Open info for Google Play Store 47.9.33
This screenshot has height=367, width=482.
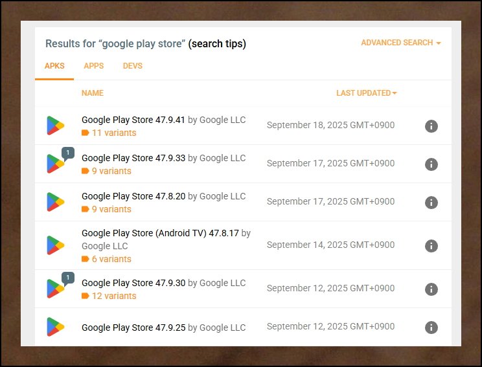coord(431,164)
